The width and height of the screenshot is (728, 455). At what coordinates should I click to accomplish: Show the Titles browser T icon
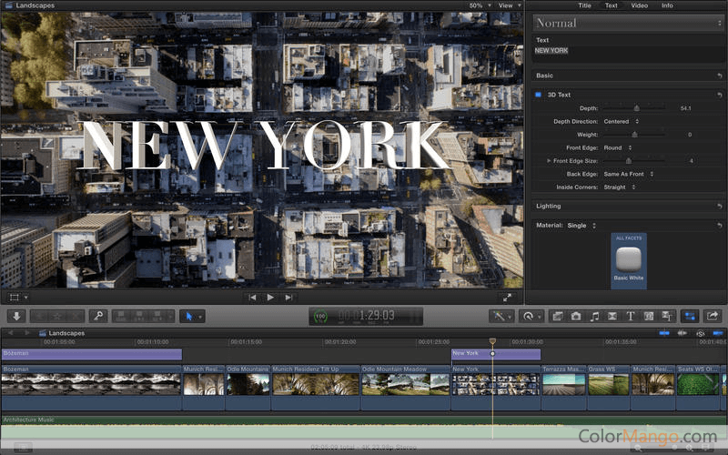pyautogui.click(x=631, y=316)
